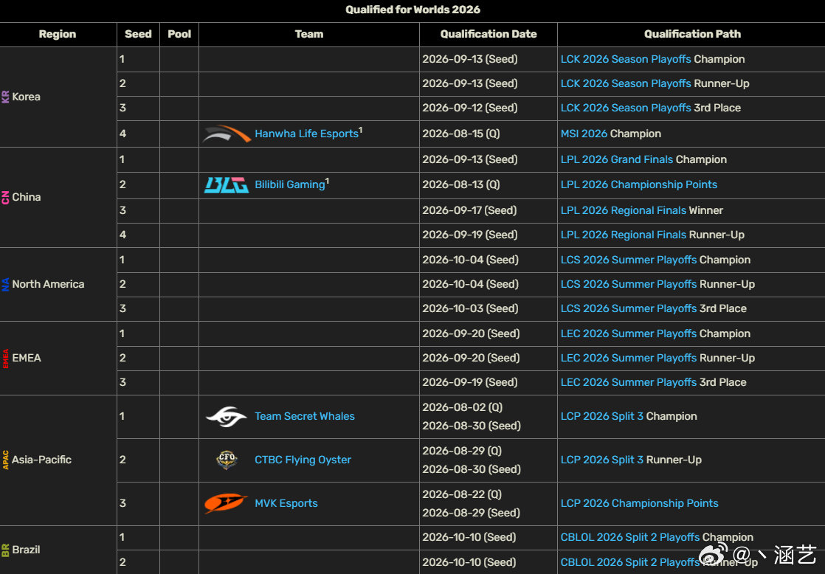Viewport: 825px width, 574px height.
Task: Click the Team Secret Whales logo
Action: (227, 416)
